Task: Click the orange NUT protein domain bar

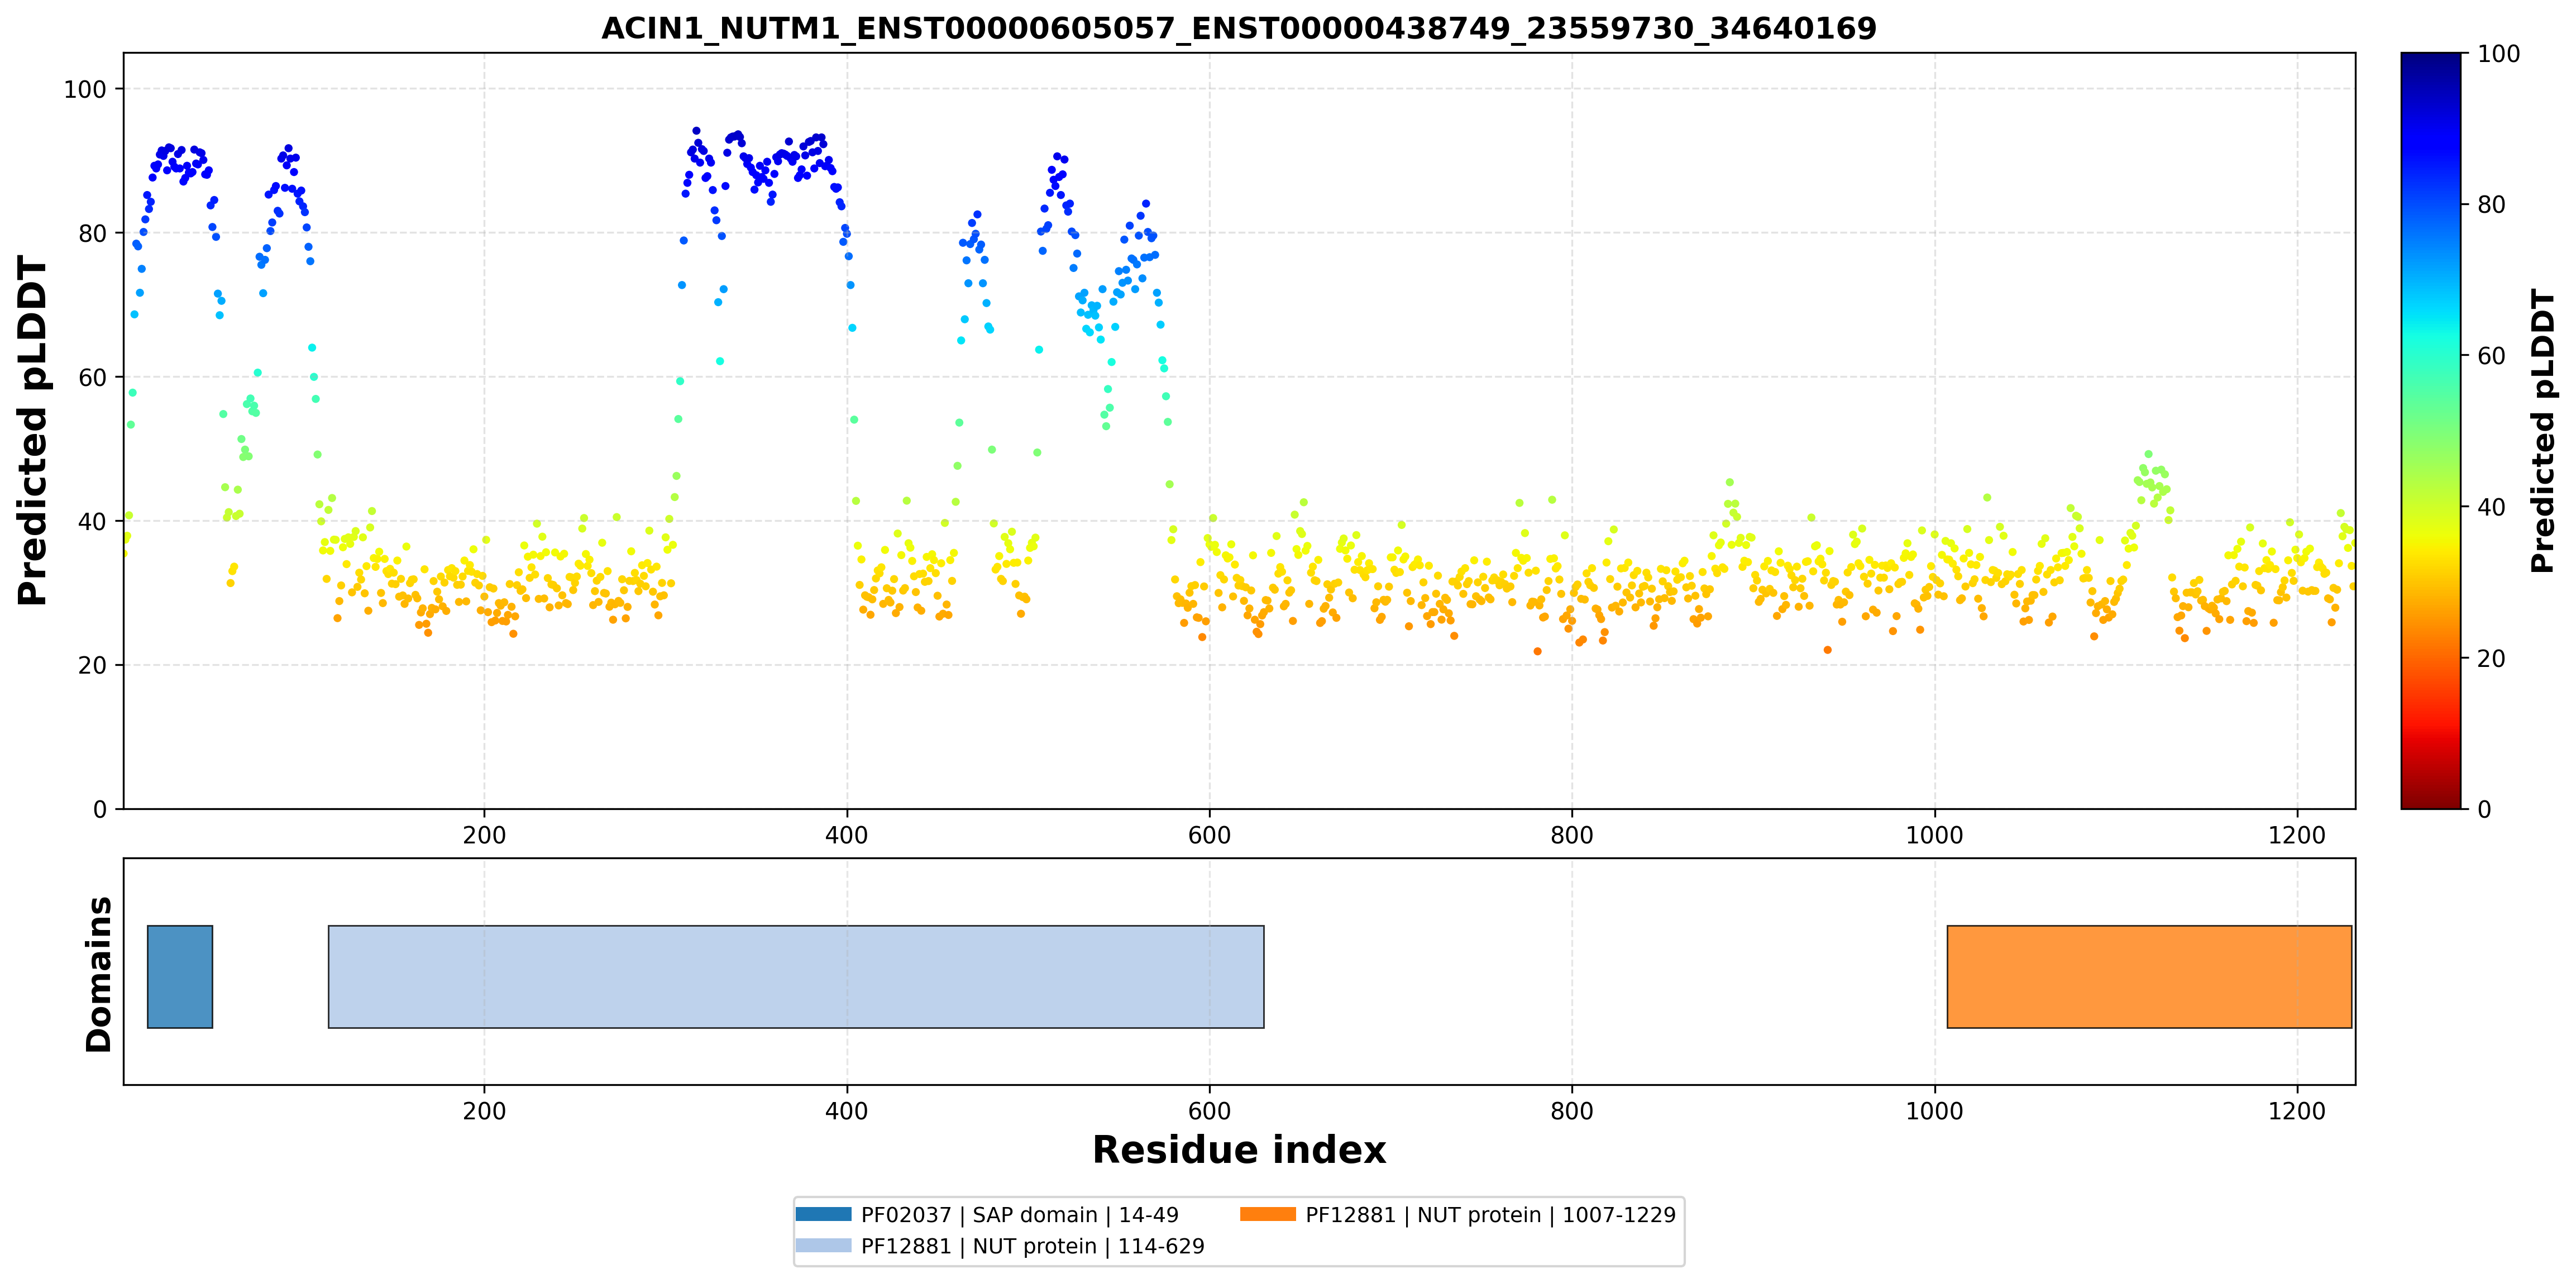Action: coord(2149,976)
